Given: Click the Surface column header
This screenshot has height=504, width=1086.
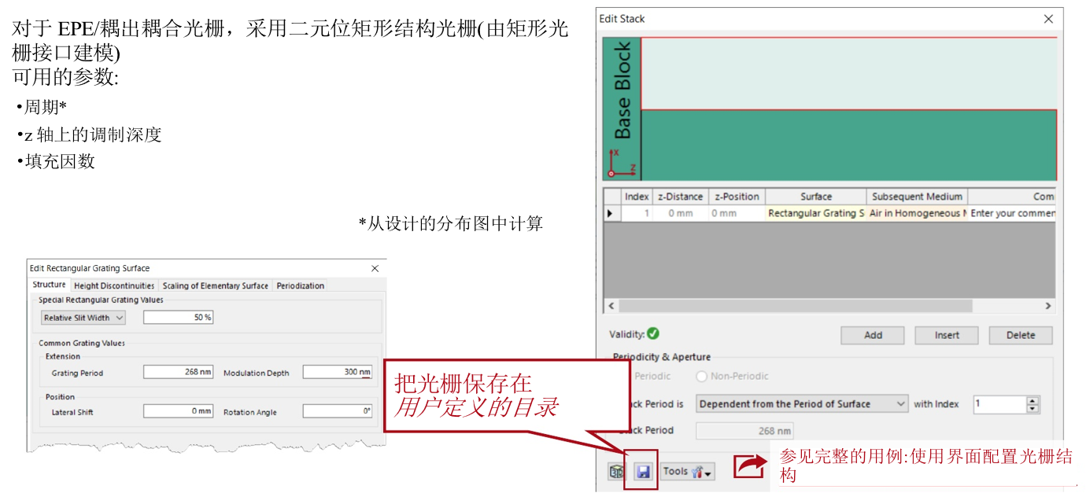Looking at the screenshot, I should click(x=815, y=197).
